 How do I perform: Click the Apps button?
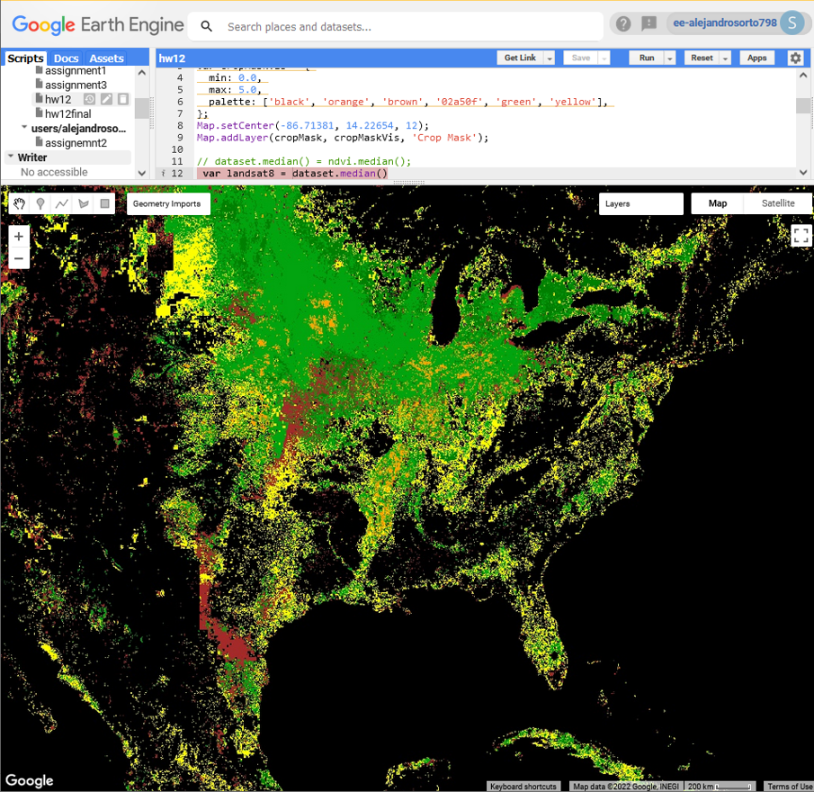click(x=756, y=58)
